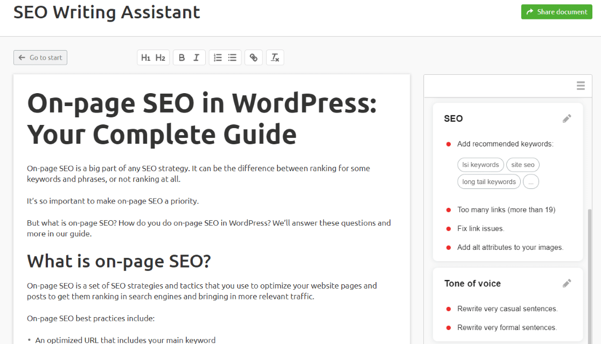Image resolution: width=601 pixels, height=344 pixels.
Task: Select the site seo keyword chip
Action: (522, 165)
